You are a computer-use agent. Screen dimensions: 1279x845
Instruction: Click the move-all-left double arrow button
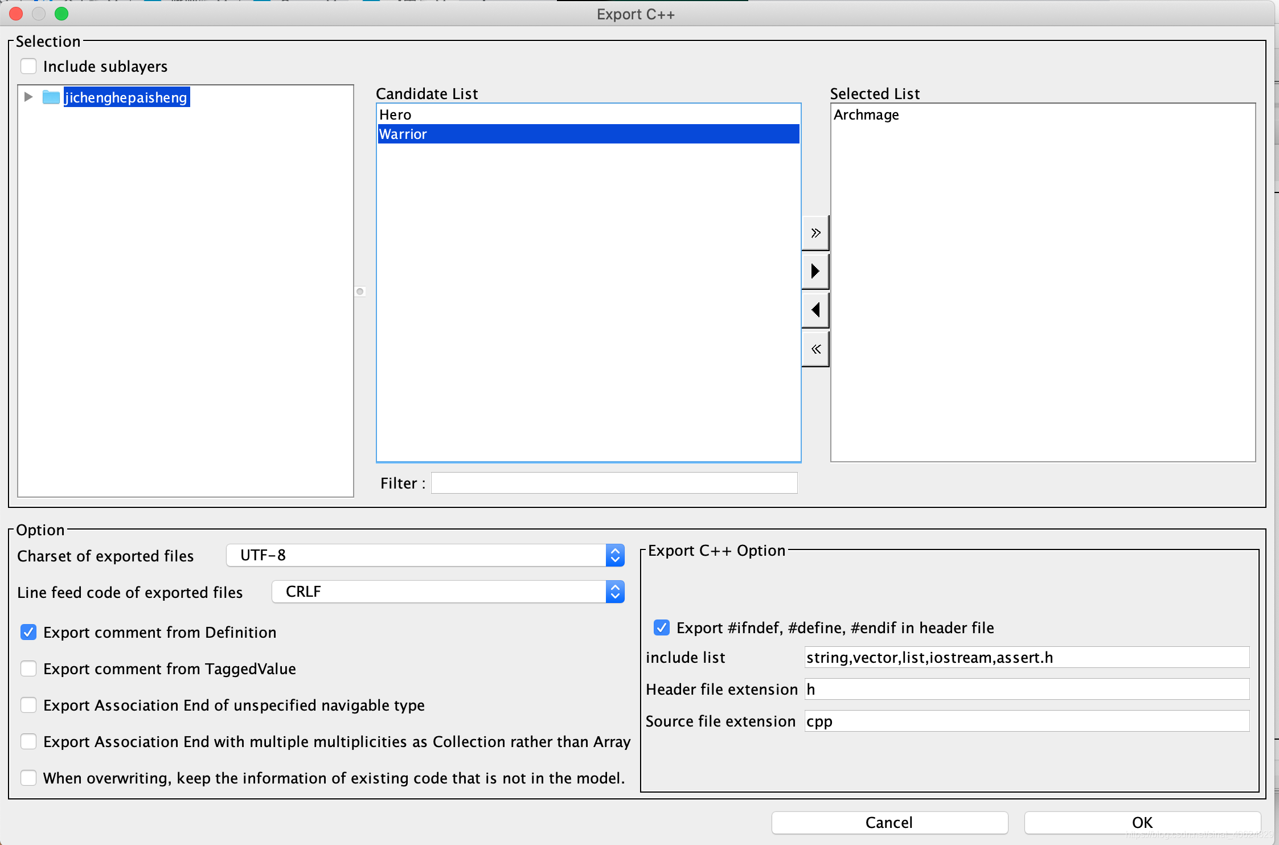pos(815,349)
